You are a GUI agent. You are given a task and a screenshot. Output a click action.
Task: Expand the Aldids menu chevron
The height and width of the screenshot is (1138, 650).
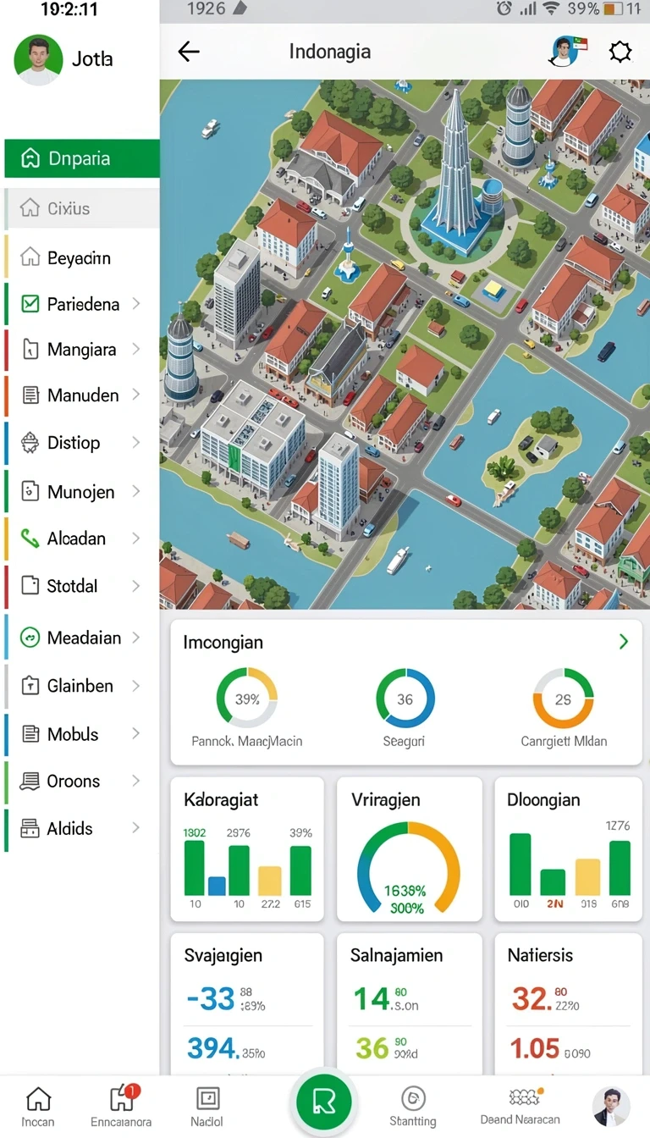136,828
